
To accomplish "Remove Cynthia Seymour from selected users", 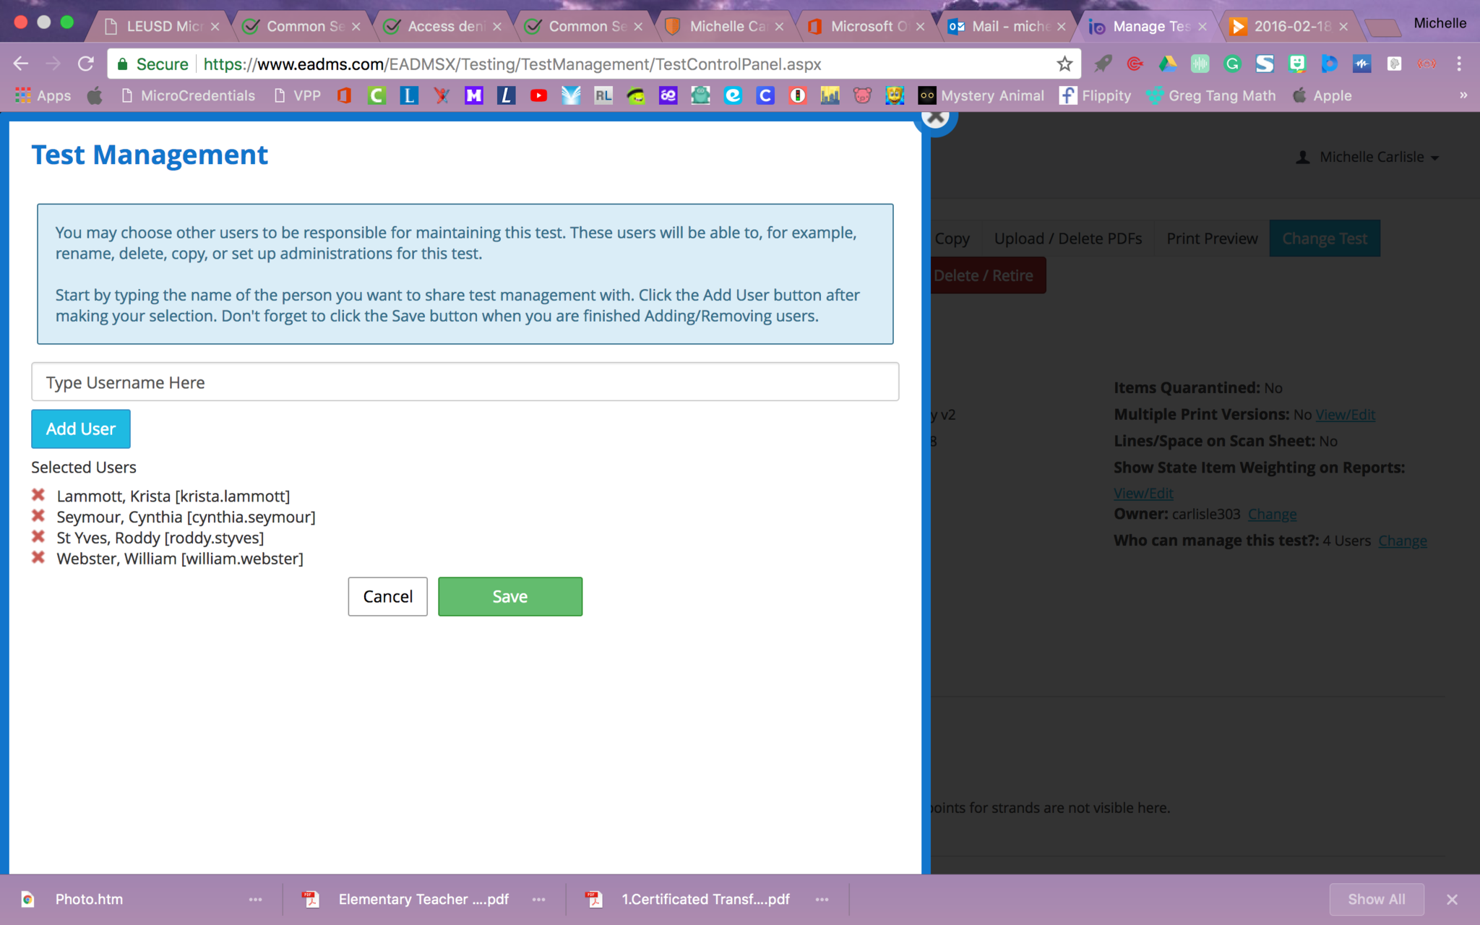I will click(x=38, y=516).
